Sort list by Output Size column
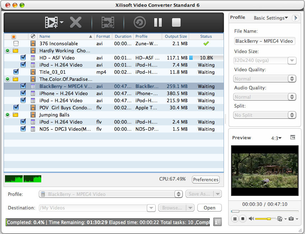Image resolution: width=305 pixels, height=234 pixels. click(176, 36)
